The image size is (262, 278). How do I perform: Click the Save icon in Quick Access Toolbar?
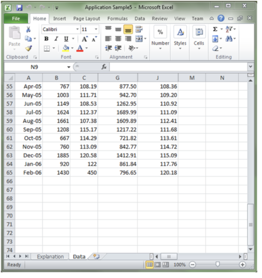19,7
